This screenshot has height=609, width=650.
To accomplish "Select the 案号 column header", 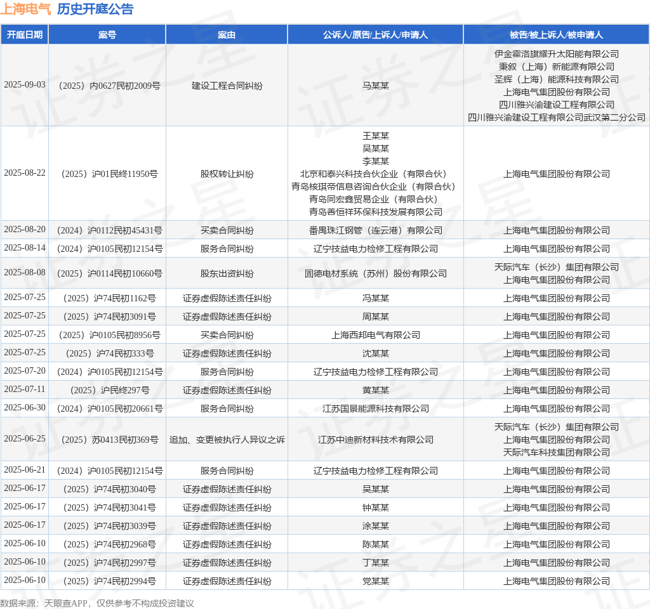I will pyautogui.click(x=107, y=35).
